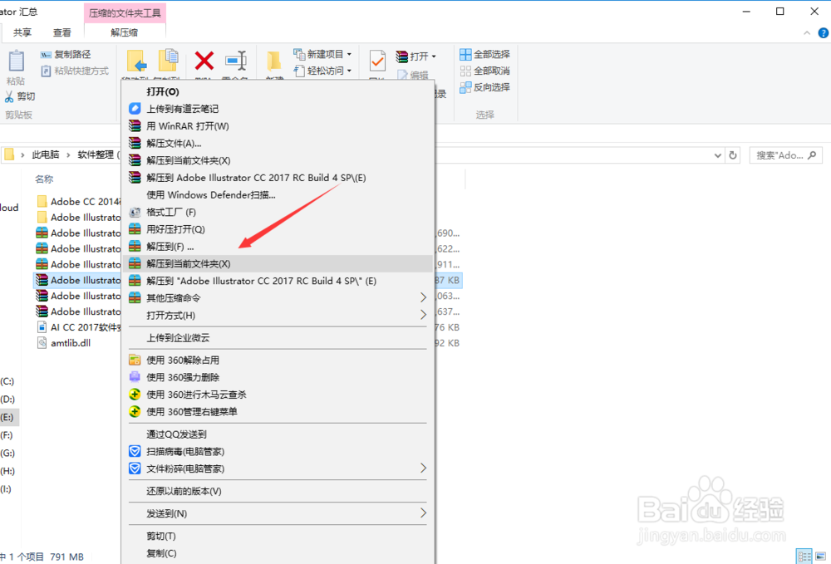Choose WinRAR Extract files(A)...

(278, 143)
